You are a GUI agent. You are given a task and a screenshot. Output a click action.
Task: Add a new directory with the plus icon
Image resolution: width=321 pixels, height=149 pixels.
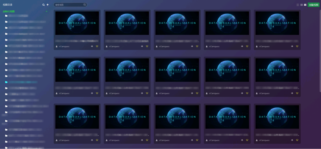pyautogui.click(x=48, y=5)
